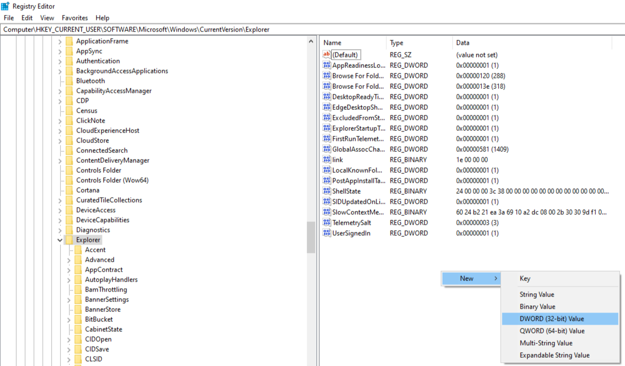The image size is (625, 366).
Task: Click the binary icon beside link value
Action: coord(326,160)
